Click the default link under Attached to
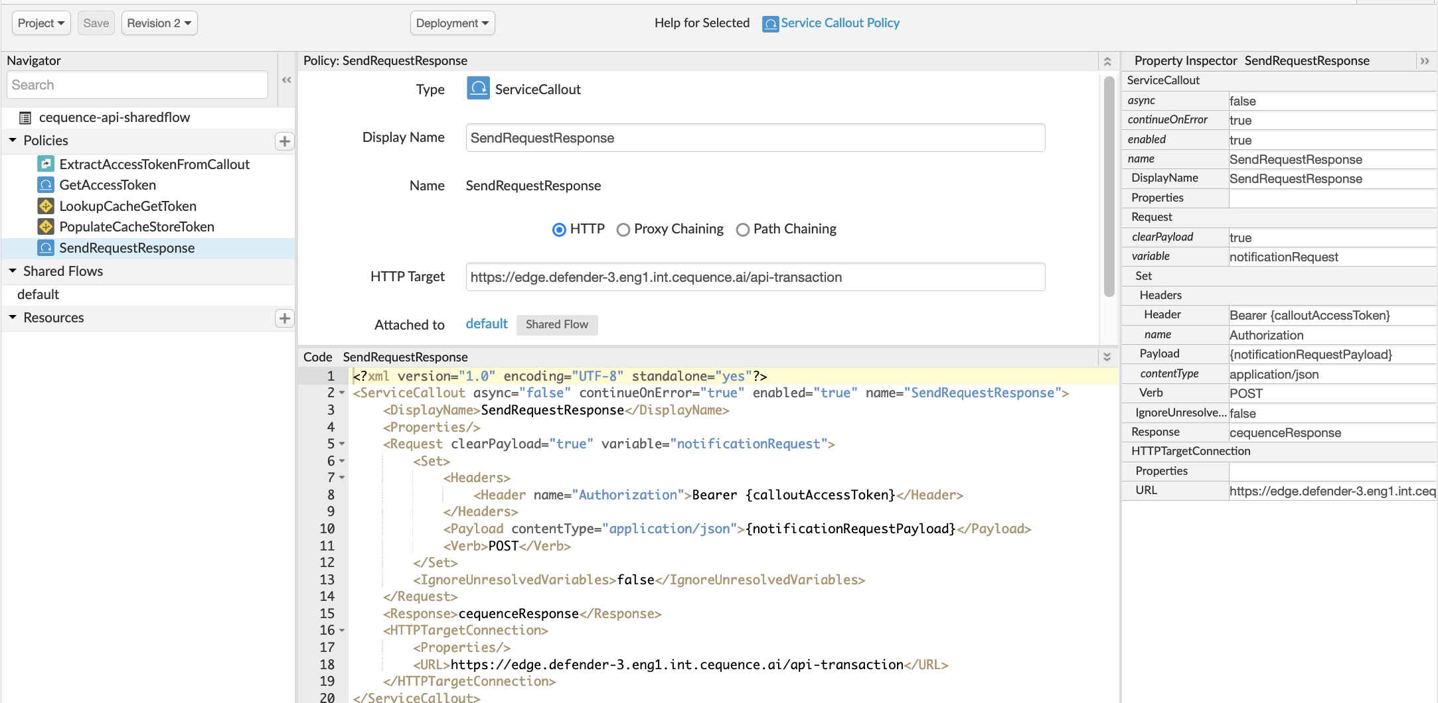The height and width of the screenshot is (703, 1438). point(487,324)
